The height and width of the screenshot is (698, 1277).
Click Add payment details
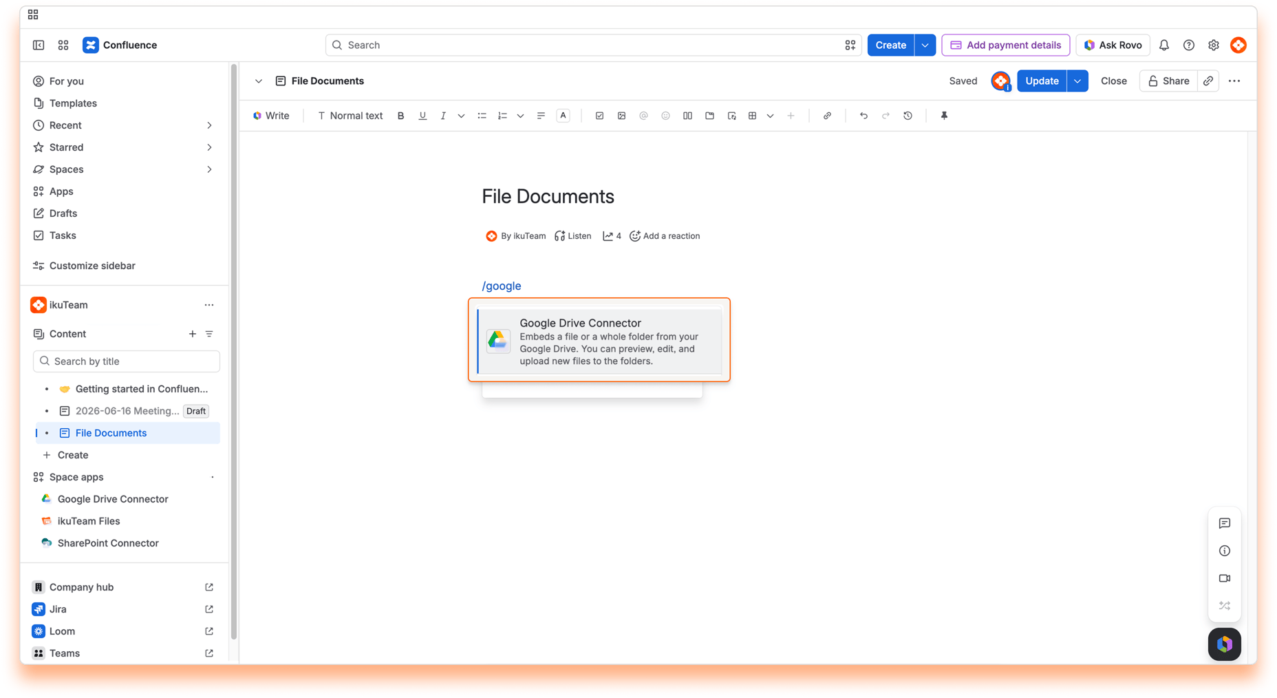pyautogui.click(x=1005, y=45)
